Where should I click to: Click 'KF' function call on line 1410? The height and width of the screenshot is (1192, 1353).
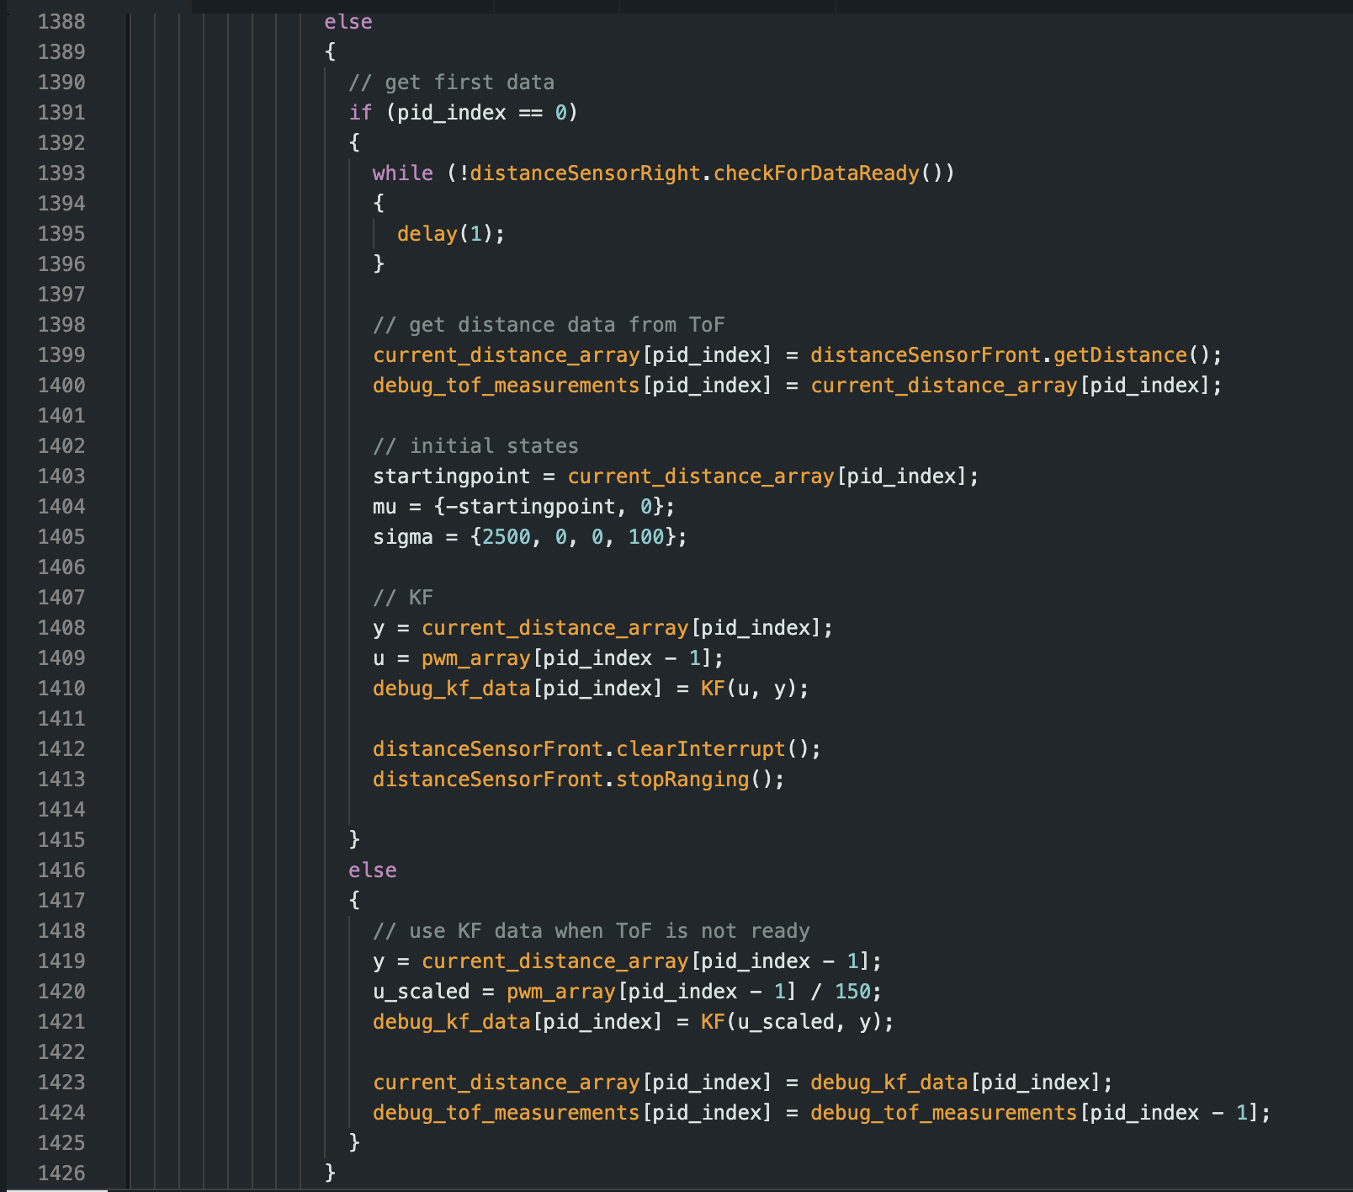713,689
